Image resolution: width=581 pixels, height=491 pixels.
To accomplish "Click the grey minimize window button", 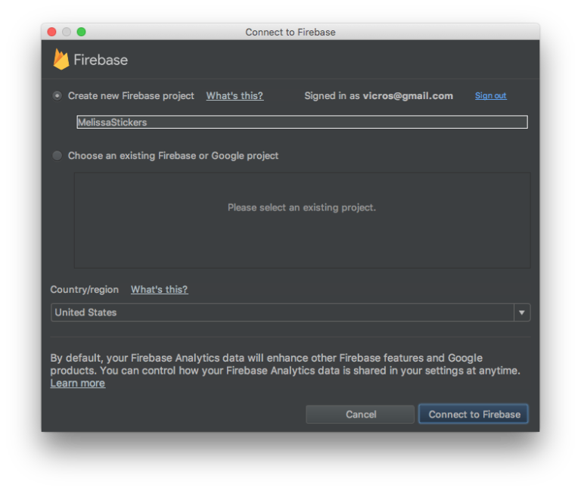I will pyautogui.click(x=67, y=32).
